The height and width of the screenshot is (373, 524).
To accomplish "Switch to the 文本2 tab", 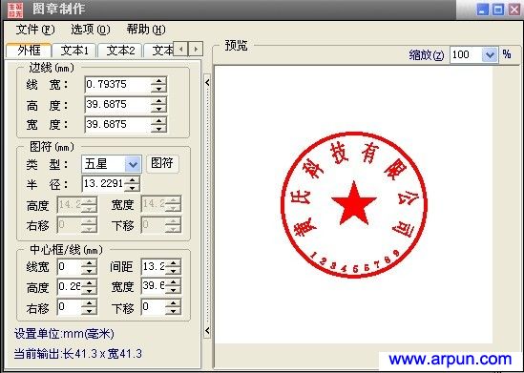I will click(120, 51).
